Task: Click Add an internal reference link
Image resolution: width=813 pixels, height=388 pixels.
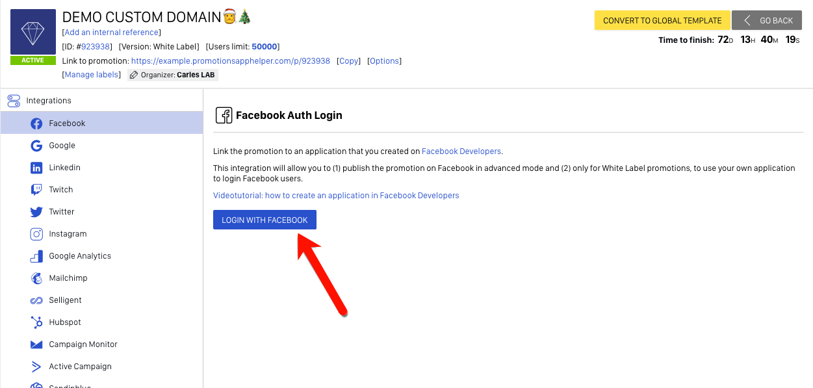Action: (111, 32)
